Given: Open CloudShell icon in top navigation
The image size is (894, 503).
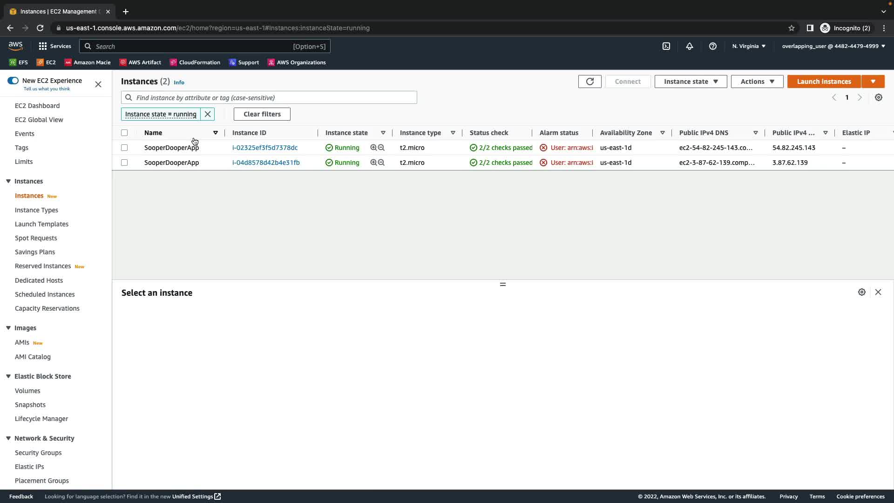Looking at the screenshot, I should pos(666,46).
